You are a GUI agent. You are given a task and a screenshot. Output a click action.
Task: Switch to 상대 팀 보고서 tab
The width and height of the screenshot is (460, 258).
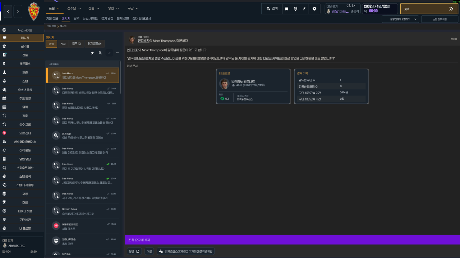[142, 18]
